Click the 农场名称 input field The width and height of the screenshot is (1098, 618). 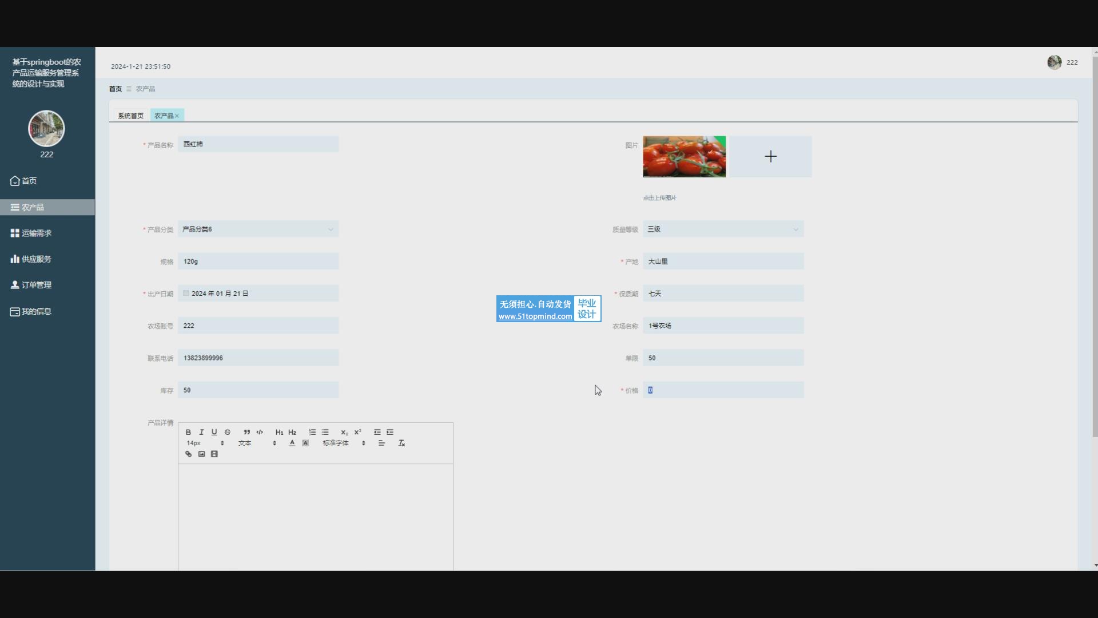point(723,326)
